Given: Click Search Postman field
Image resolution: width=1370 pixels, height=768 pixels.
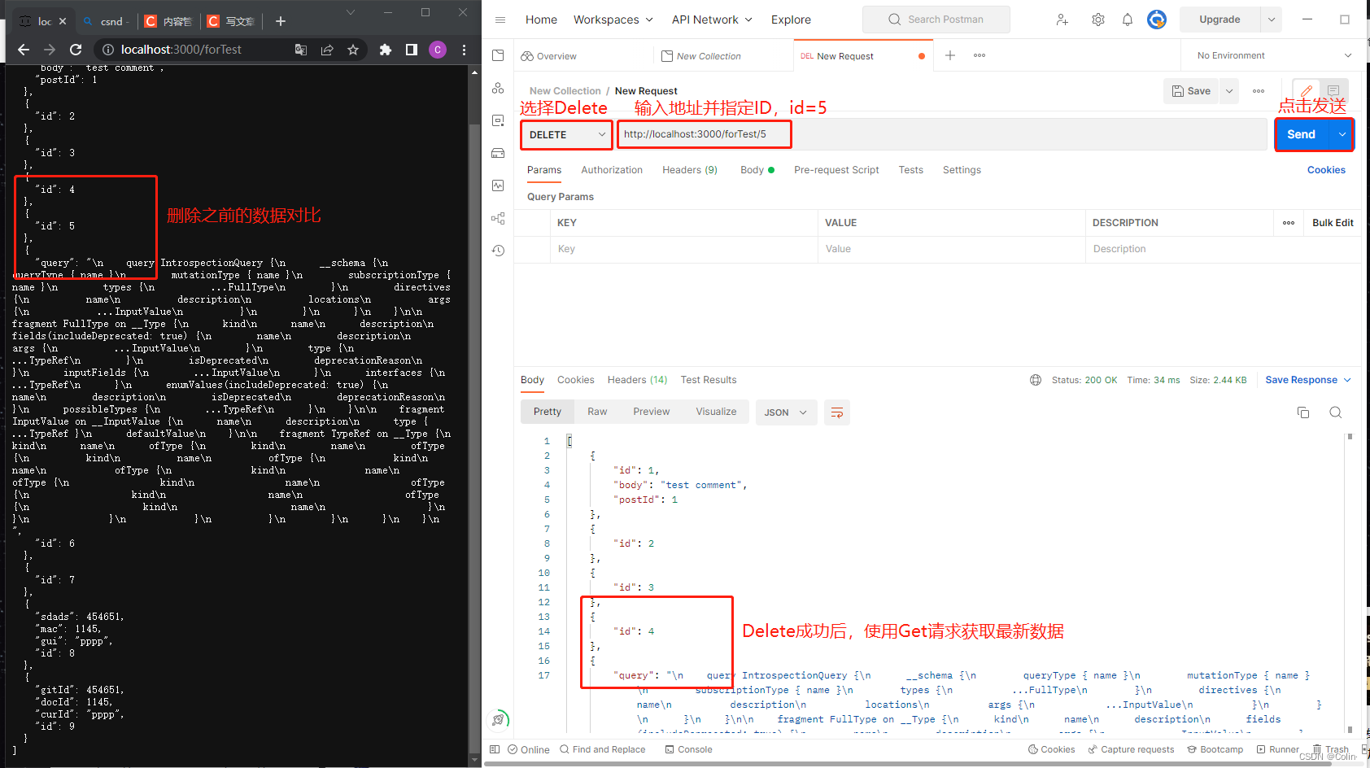Looking at the screenshot, I should (x=936, y=20).
